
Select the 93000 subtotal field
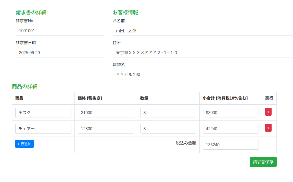pyautogui.click(x=231, y=113)
